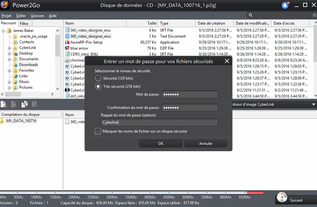Switch to the Filtre tab
Image resolution: width=317 pixels, height=207 pixels.
point(24,24)
